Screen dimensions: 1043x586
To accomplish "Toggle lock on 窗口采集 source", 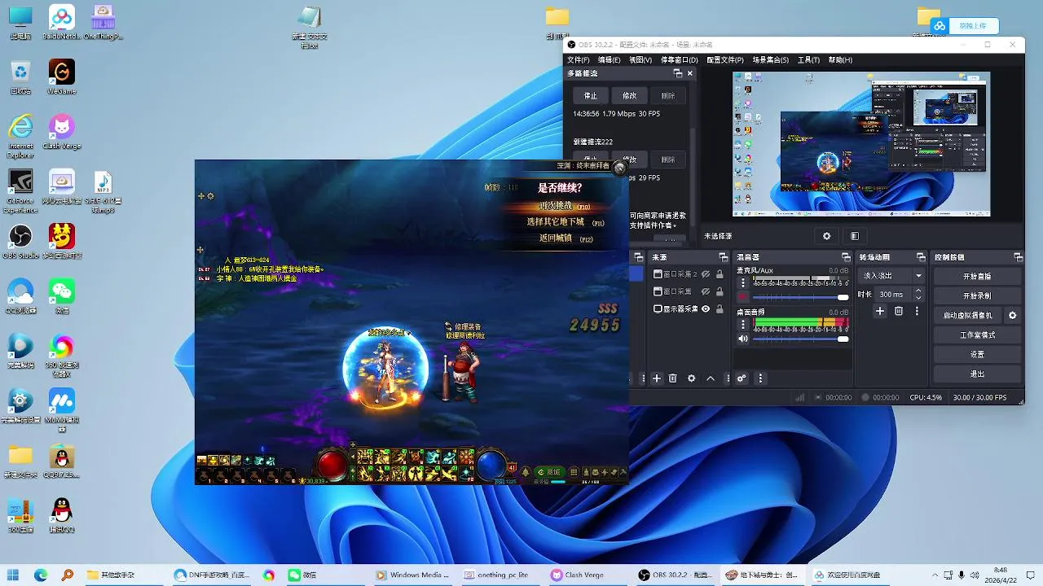I will (x=720, y=291).
